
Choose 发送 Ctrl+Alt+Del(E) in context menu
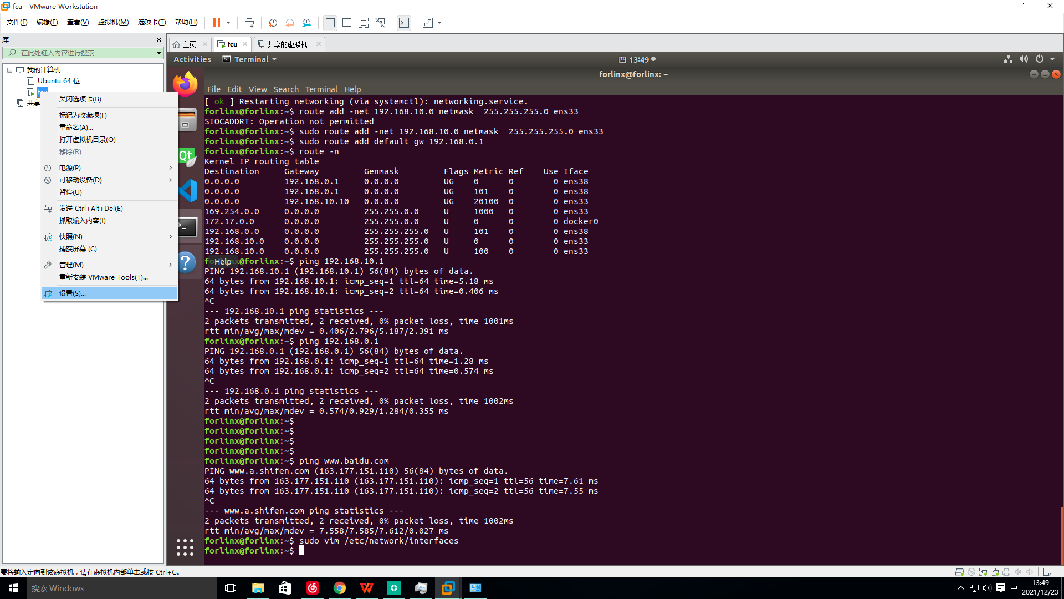click(109, 209)
